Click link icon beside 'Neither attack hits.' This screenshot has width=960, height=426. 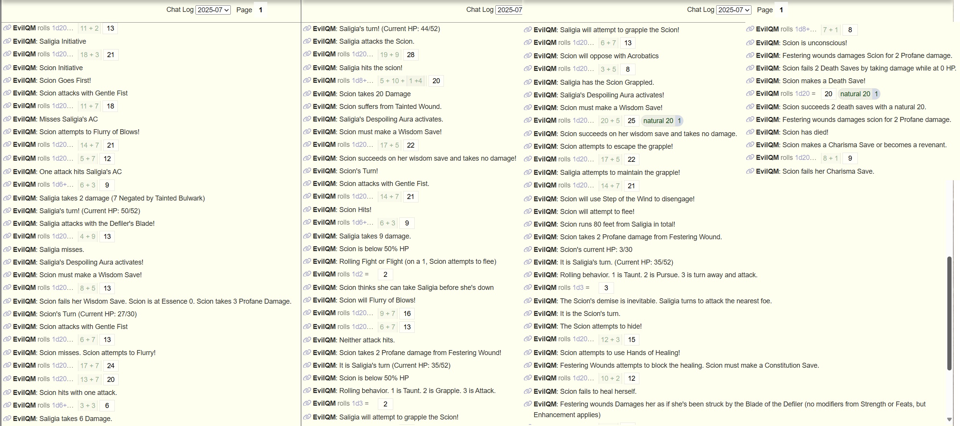click(307, 340)
